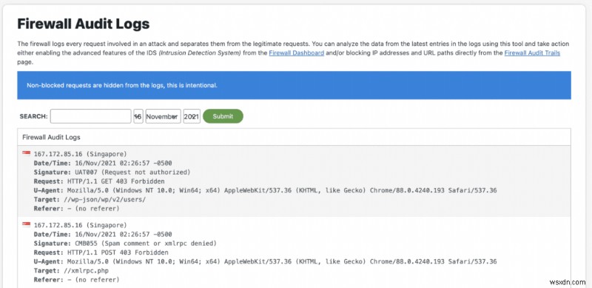Click request line HTTP/1.1 POST 403 Forbidden

tap(118, 252)
